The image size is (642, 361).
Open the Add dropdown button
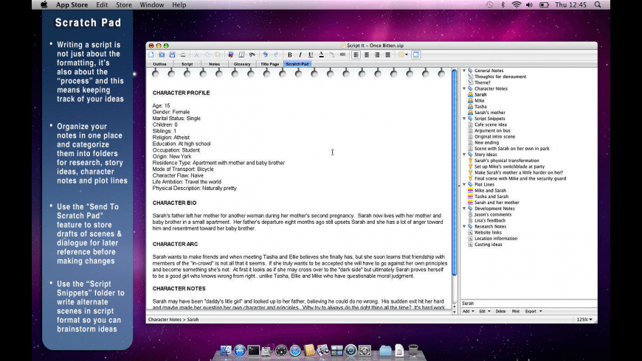468,312
